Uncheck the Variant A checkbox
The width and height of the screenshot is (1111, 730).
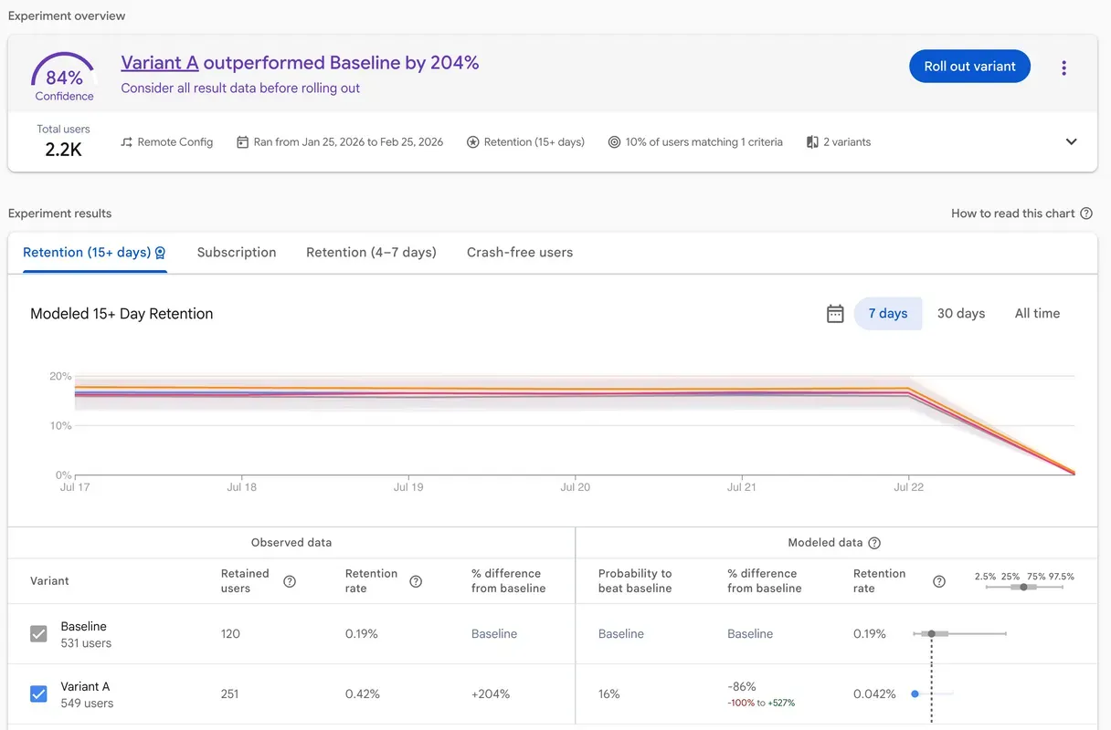coord(38,693)
